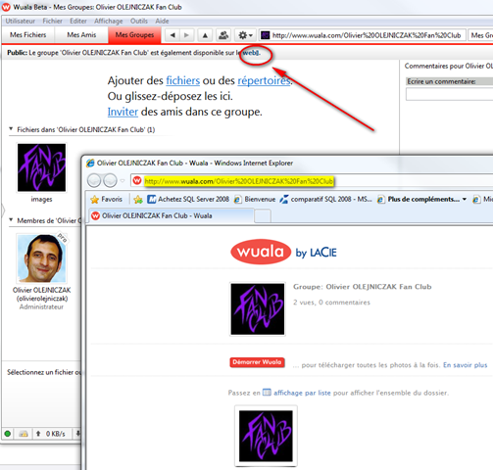The image size is (493, 470).
Task: Click the 'web' link in the Public notice
Action: point(251,53)
